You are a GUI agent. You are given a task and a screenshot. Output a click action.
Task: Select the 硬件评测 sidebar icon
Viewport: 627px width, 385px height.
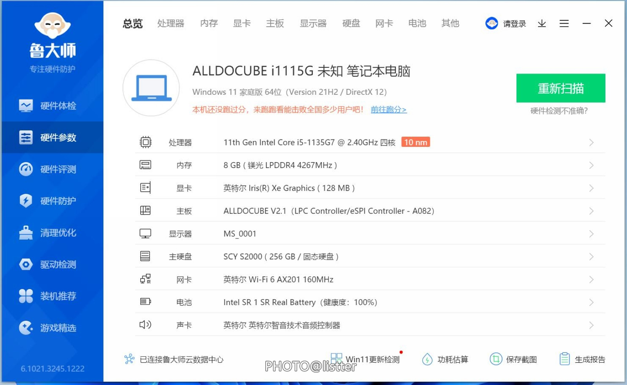(26, 169)
